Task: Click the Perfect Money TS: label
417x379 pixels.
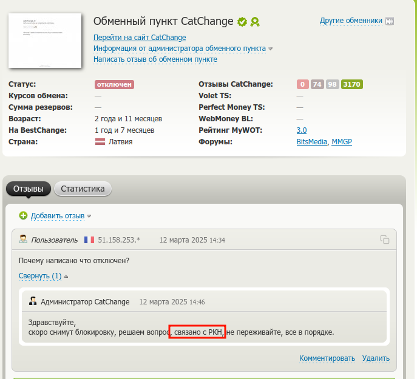Action: click(232, 107)
